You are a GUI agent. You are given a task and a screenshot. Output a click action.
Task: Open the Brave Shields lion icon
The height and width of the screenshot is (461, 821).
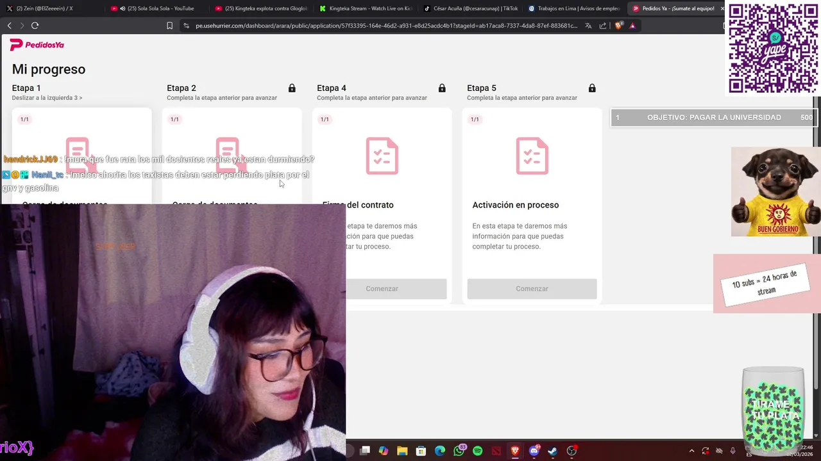618,26
